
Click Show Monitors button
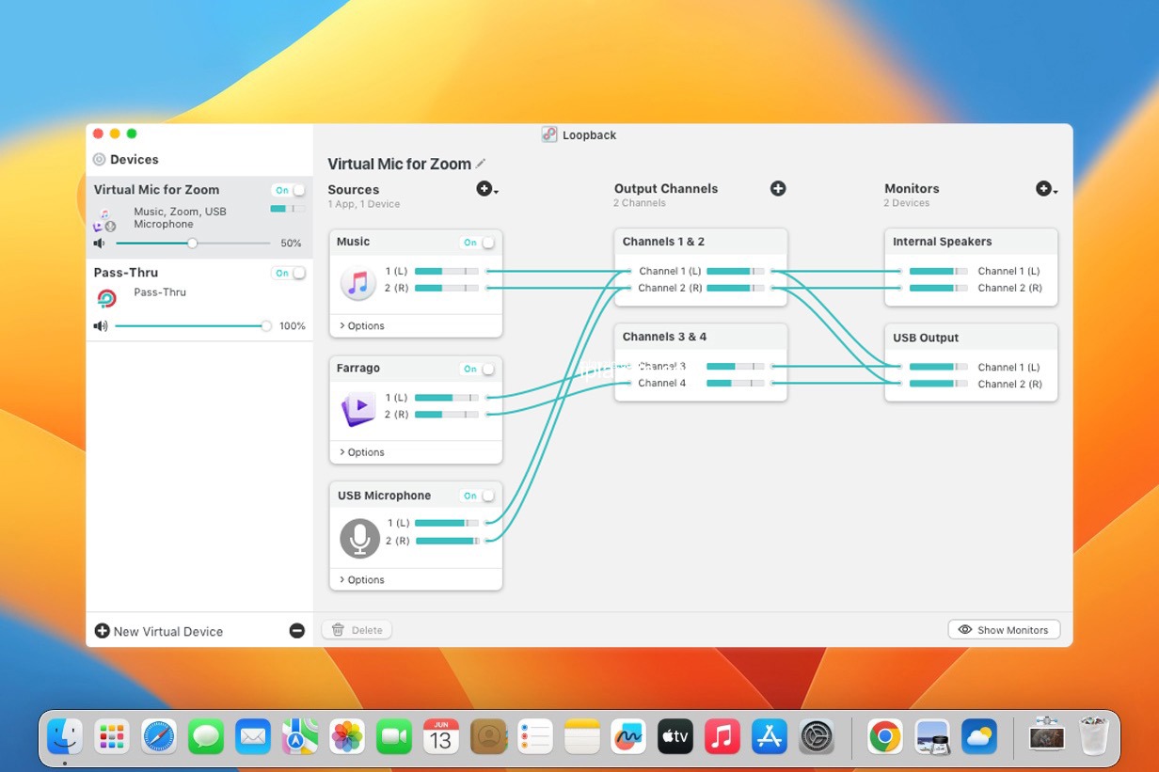[x=1004, y=630]
